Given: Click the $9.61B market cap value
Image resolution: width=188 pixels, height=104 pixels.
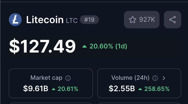Looking at the screenshot, I should pyautogui.click(x=36, y=89).
